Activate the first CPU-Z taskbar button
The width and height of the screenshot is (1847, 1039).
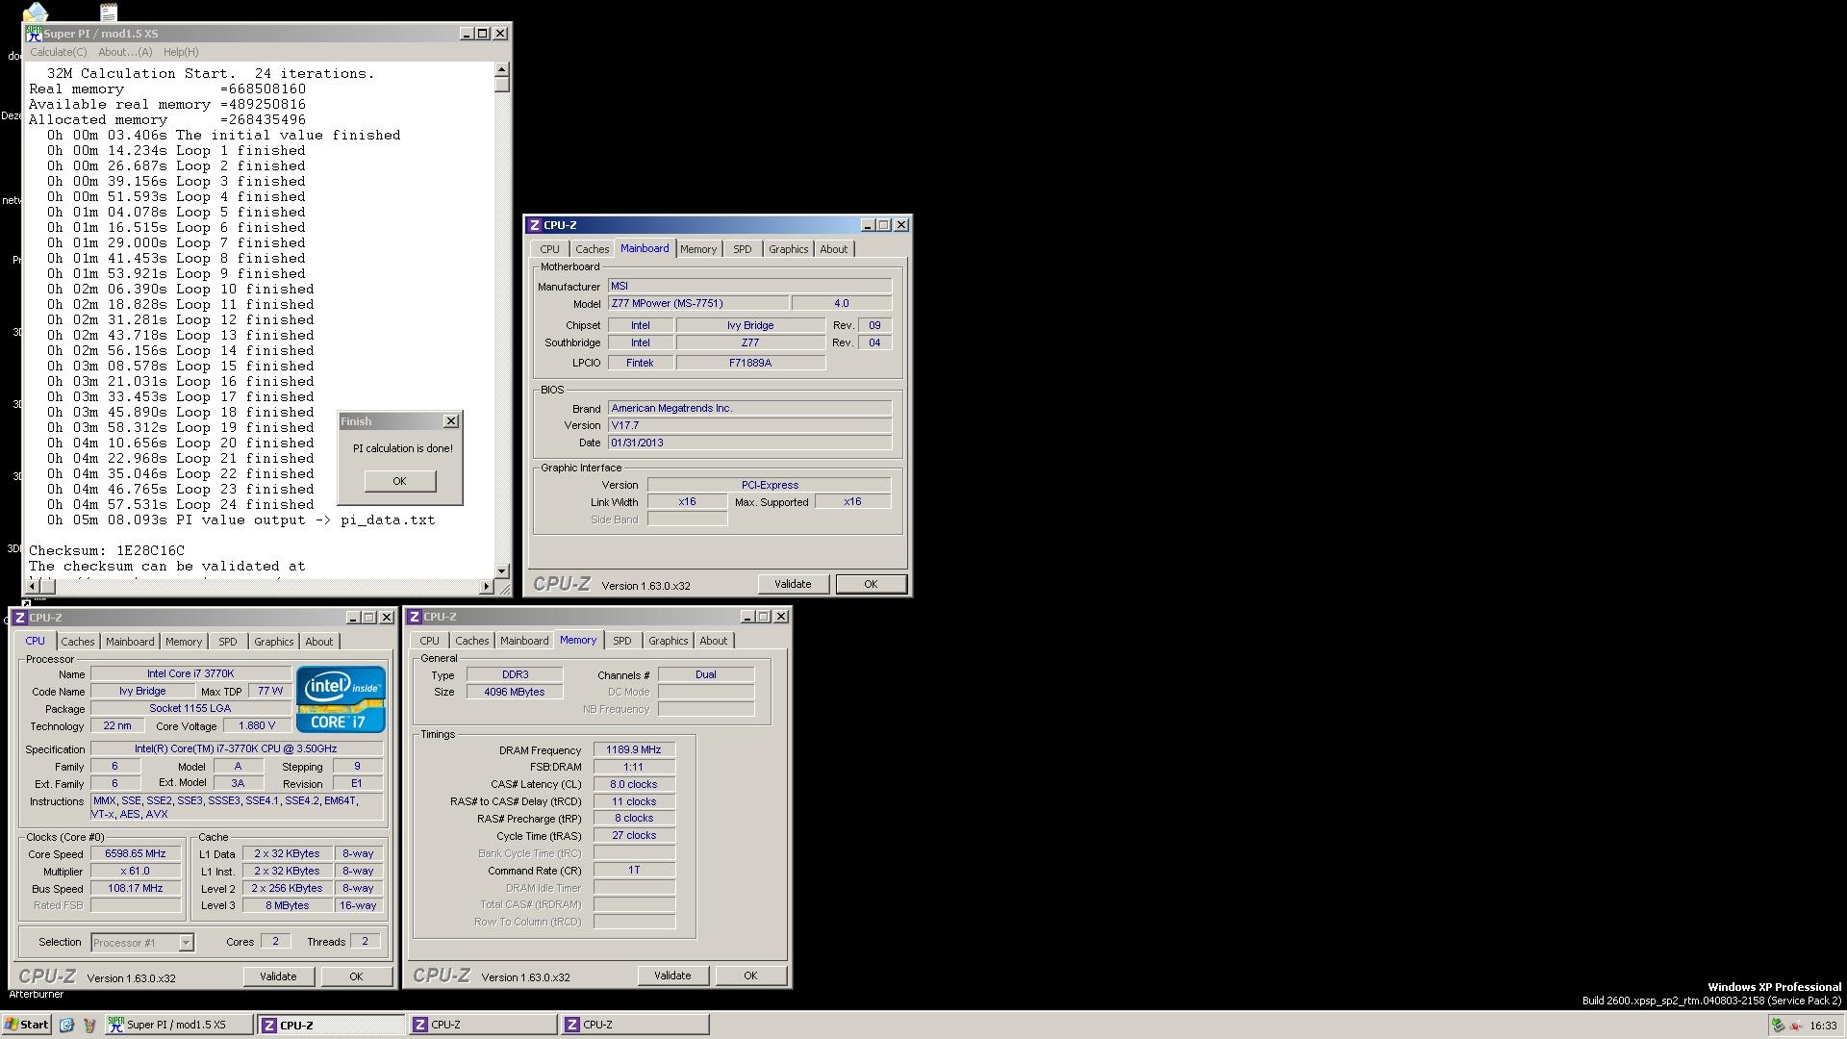(x=330, y=1025)
